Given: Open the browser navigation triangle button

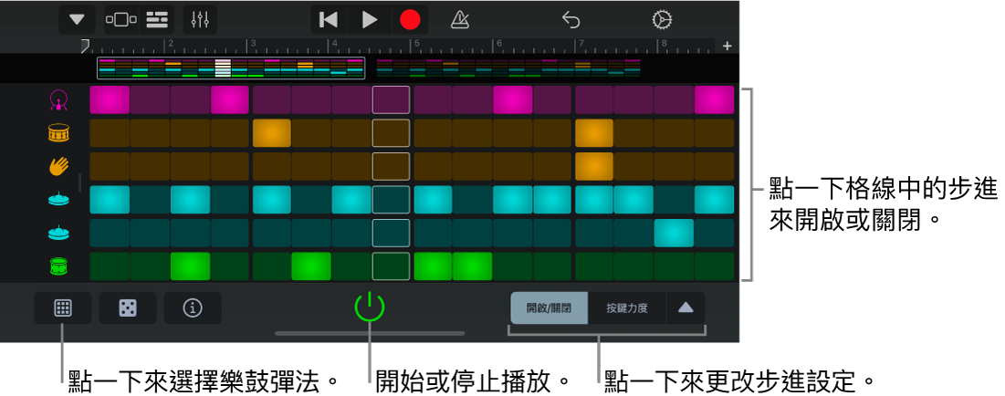Looking at the screenshot, I should 77,20.
